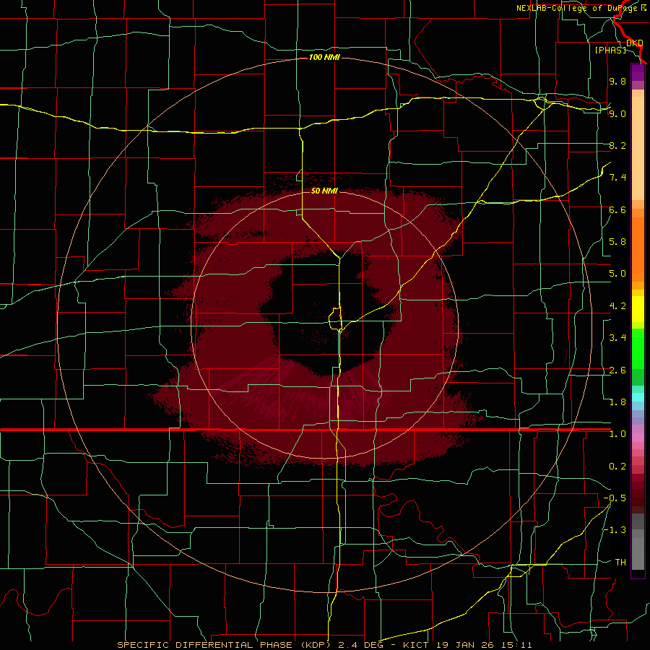Click the cyan swatch in the color bar
The height and width of the screenshot is (650, 650).
(638, 397)
